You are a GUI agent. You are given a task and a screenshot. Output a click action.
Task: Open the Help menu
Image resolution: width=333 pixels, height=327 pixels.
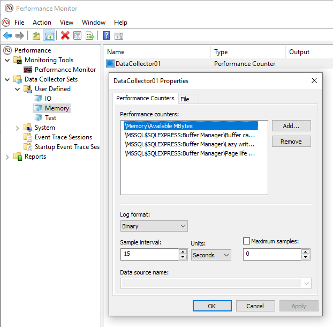point(120,23)
